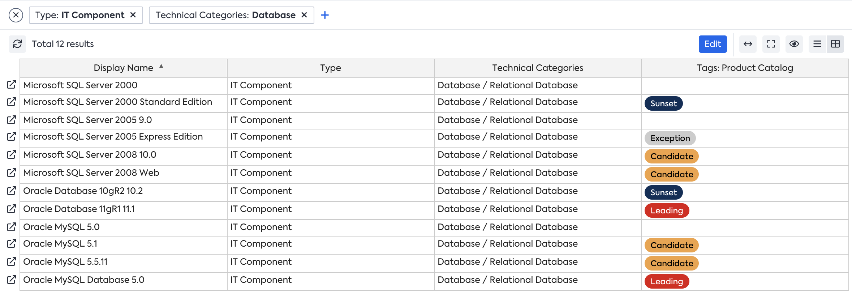Remove the Type: IT Component filter
Screen dimensions: 852x298
[133, 15]
